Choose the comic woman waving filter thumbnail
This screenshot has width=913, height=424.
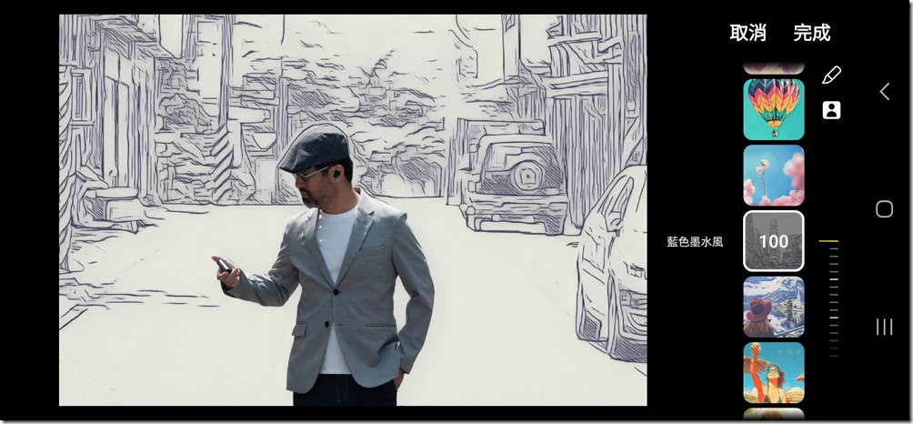tap(774, 373)
